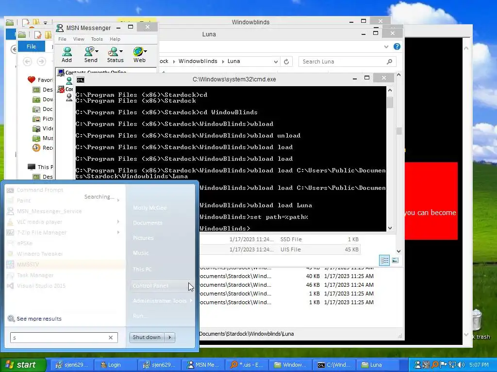Expand the VLC media player submenu arrow
Image resolution: width=497 pixels, height=372 pixels.
pyautogui.click(x=118, y=222)
